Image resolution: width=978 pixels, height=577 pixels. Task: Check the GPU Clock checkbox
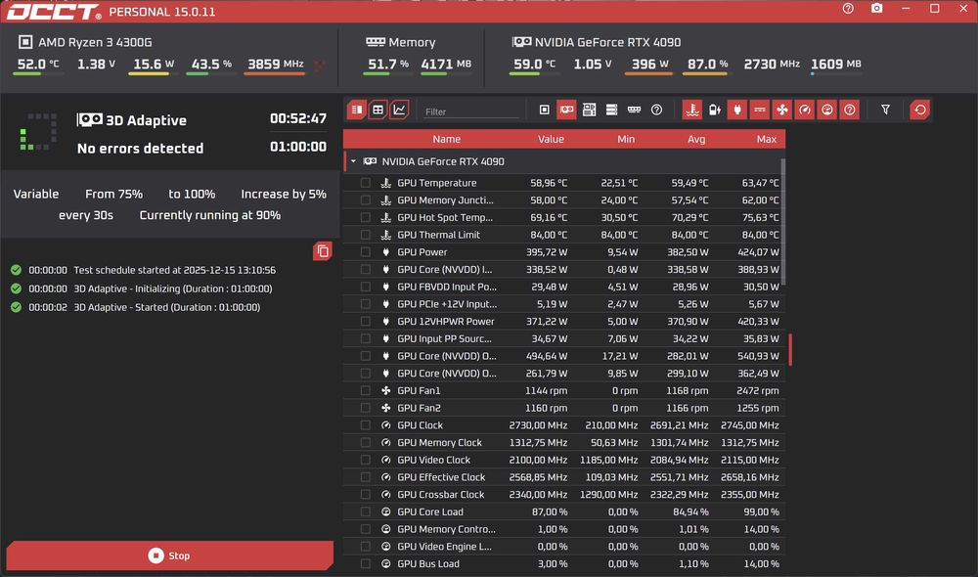[x=366, y=425]
